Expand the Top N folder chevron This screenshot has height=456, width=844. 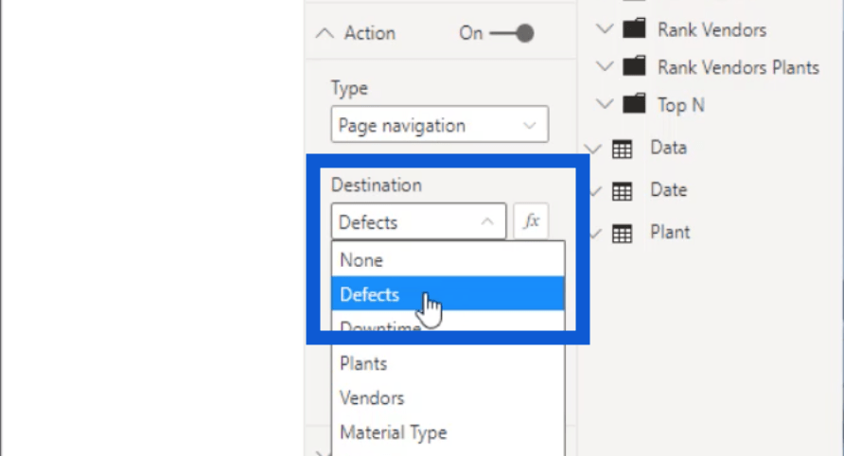tap(605, 103)
